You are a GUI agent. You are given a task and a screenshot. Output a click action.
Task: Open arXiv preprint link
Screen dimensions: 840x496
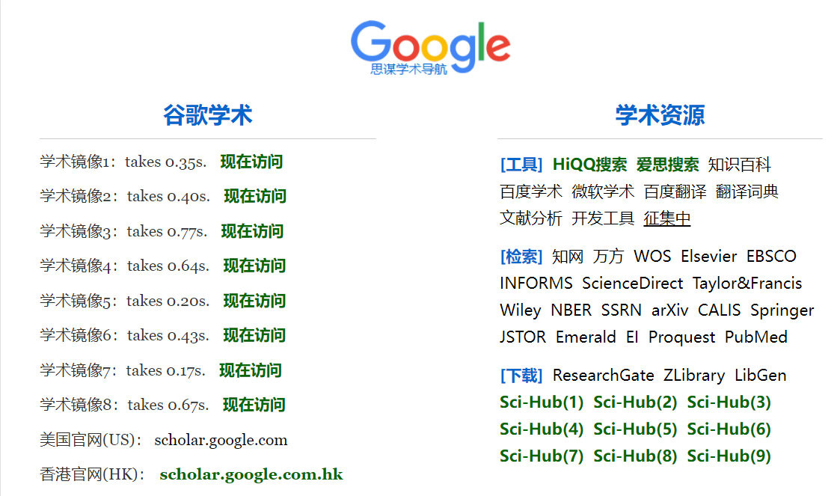669,310
